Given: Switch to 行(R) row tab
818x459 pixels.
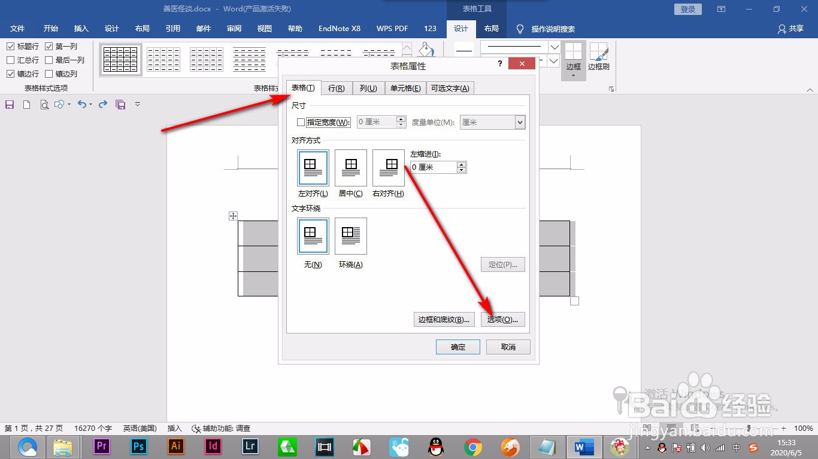Looking at the screenshot, I should click(337, 88).
